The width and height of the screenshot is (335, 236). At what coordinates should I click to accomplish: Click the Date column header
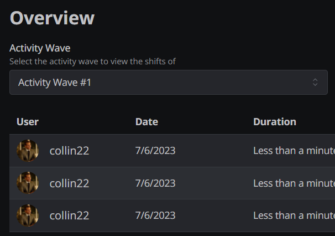146,122
